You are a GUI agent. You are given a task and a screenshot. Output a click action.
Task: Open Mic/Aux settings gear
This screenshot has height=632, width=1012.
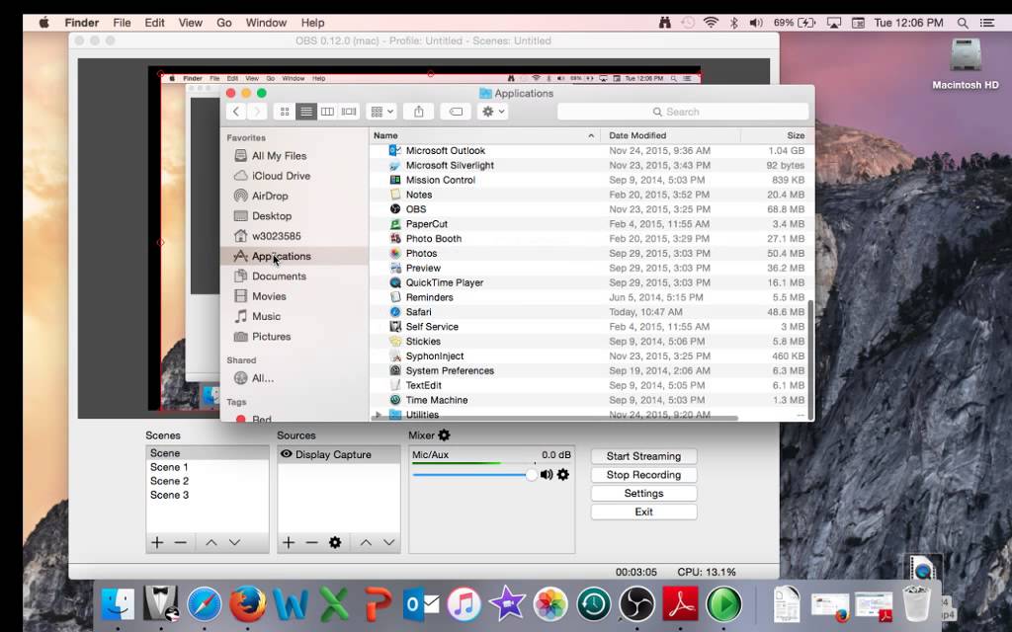click(562, 475)
